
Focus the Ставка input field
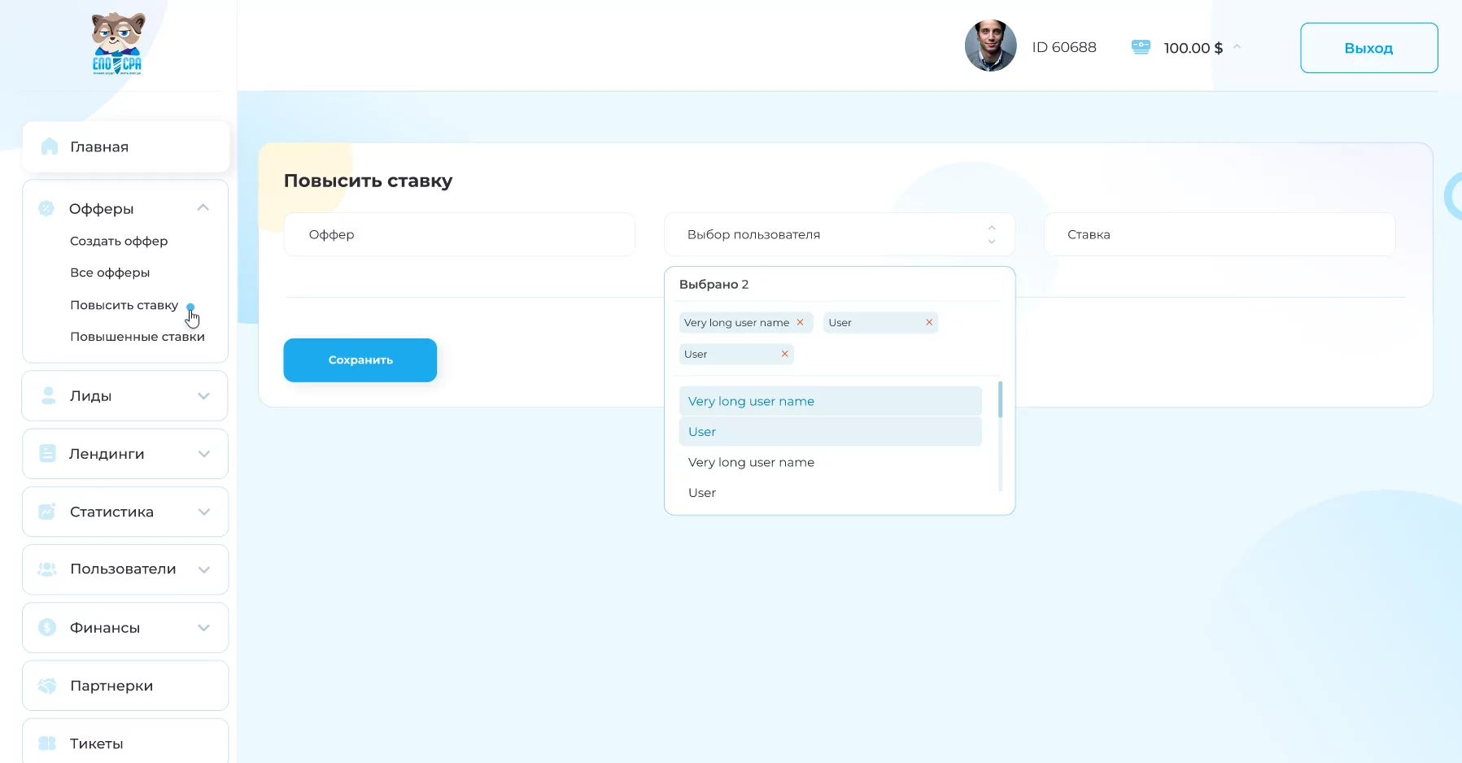[x=1220, y=234]
